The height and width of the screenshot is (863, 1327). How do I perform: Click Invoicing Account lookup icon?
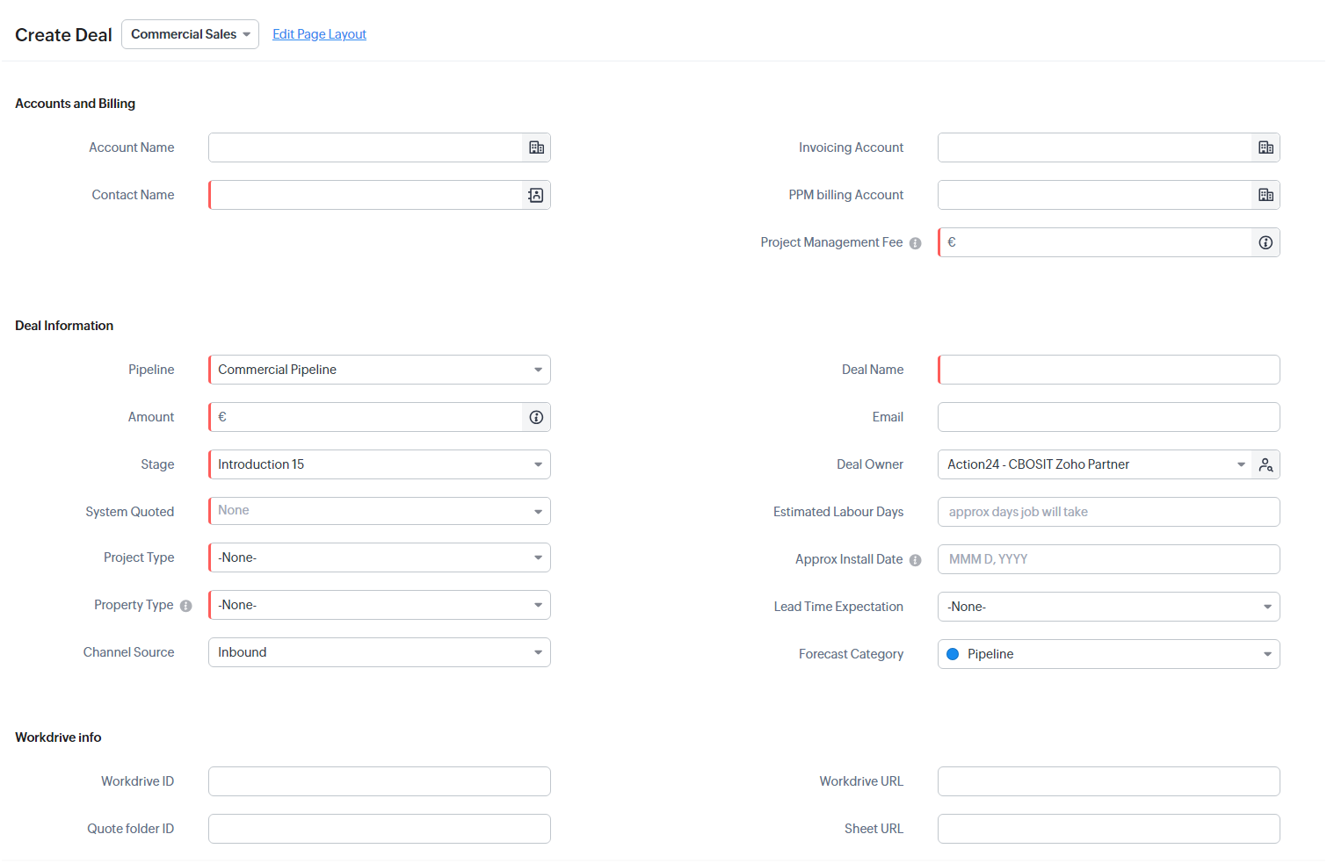[1265, 147]
